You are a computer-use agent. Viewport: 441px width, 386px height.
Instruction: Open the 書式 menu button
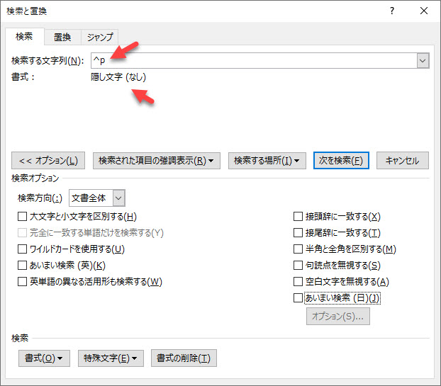point(44,358)
